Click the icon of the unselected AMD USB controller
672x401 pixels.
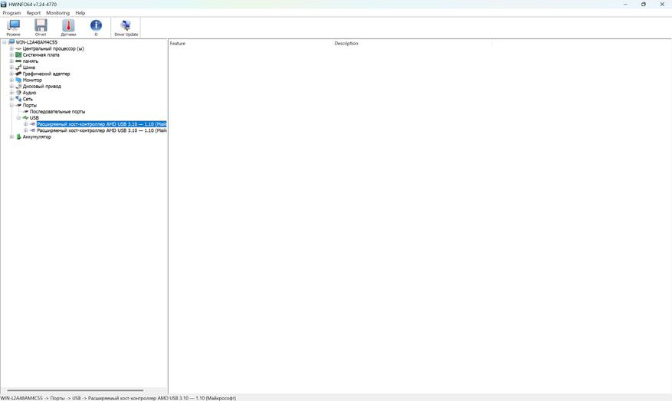point(33,130)
